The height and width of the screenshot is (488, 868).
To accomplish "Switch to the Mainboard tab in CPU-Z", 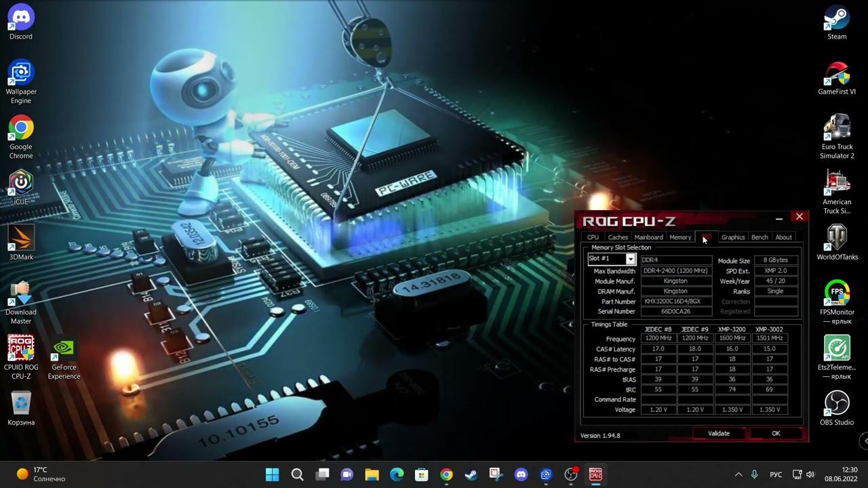I will coord(648,237).
